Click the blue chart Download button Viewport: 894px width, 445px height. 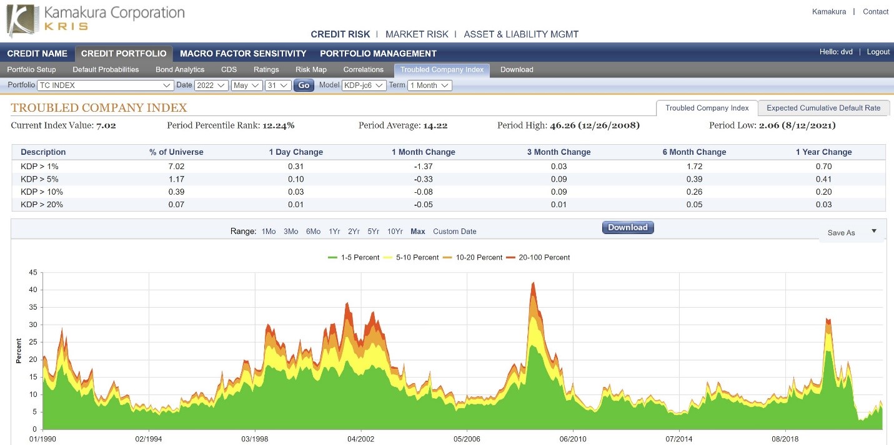pyautogui.click(x=628, y=228)
